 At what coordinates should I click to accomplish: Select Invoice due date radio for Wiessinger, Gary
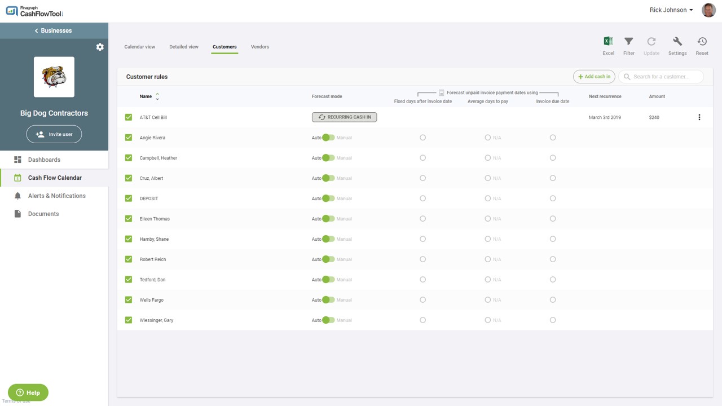tap(553, 320)
